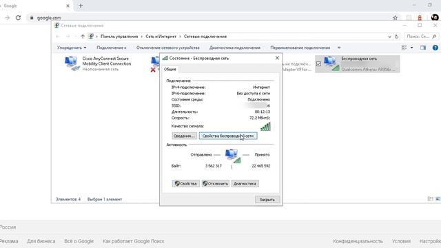Open Свойства беспроводной сети button

pyautogui.click(x=228, y=136)
